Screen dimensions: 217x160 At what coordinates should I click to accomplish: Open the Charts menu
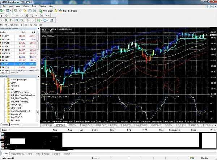[26, 7]
